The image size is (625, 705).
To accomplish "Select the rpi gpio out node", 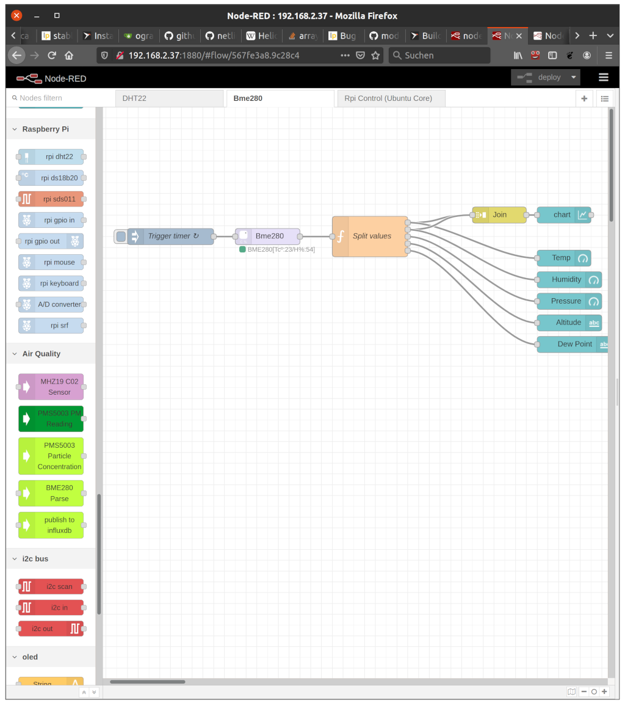I will tap(51, 241).
